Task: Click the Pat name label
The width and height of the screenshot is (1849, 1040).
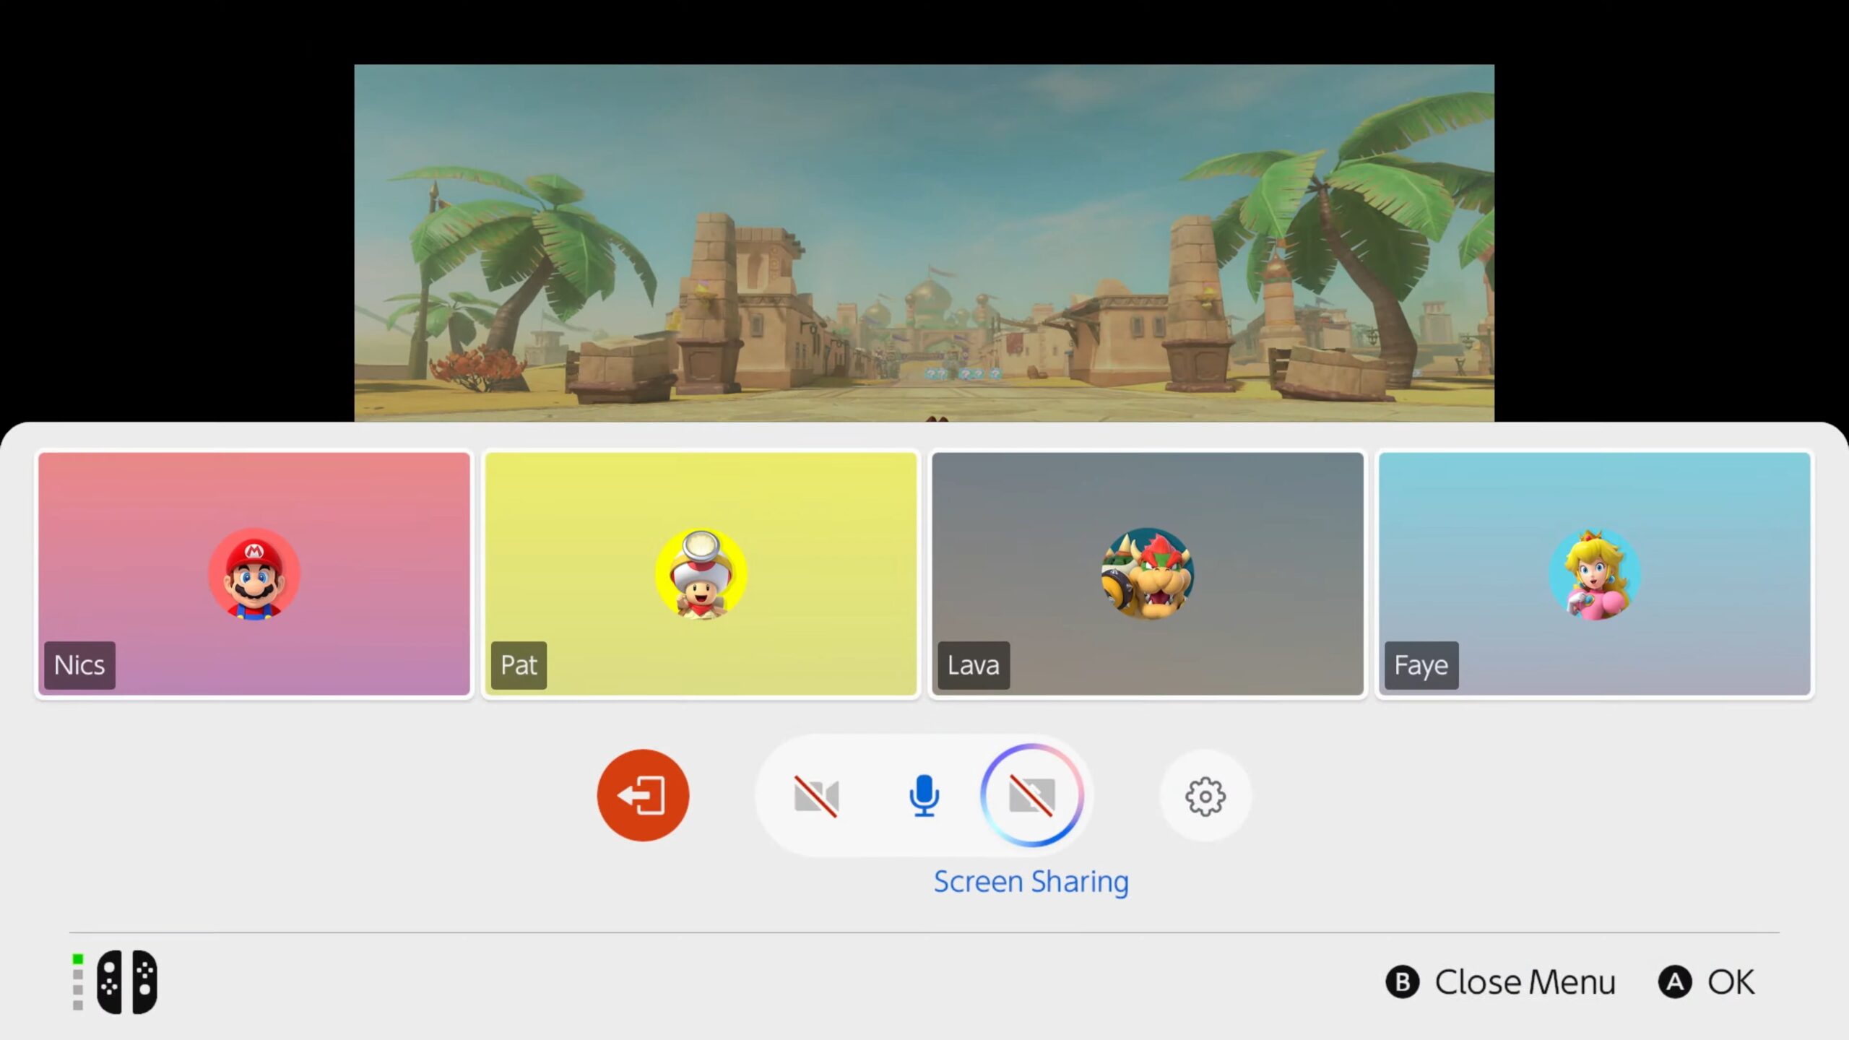Action: [519, 665]
